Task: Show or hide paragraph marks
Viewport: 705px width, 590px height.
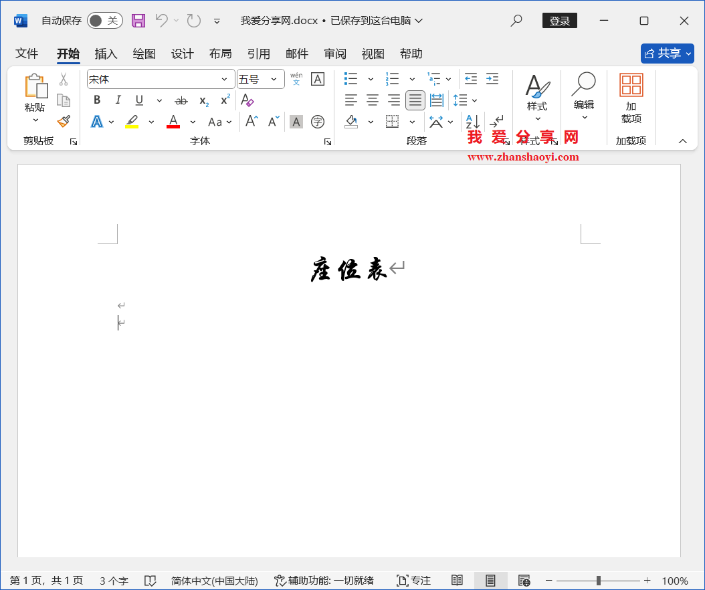Action: tap(496, 122)
